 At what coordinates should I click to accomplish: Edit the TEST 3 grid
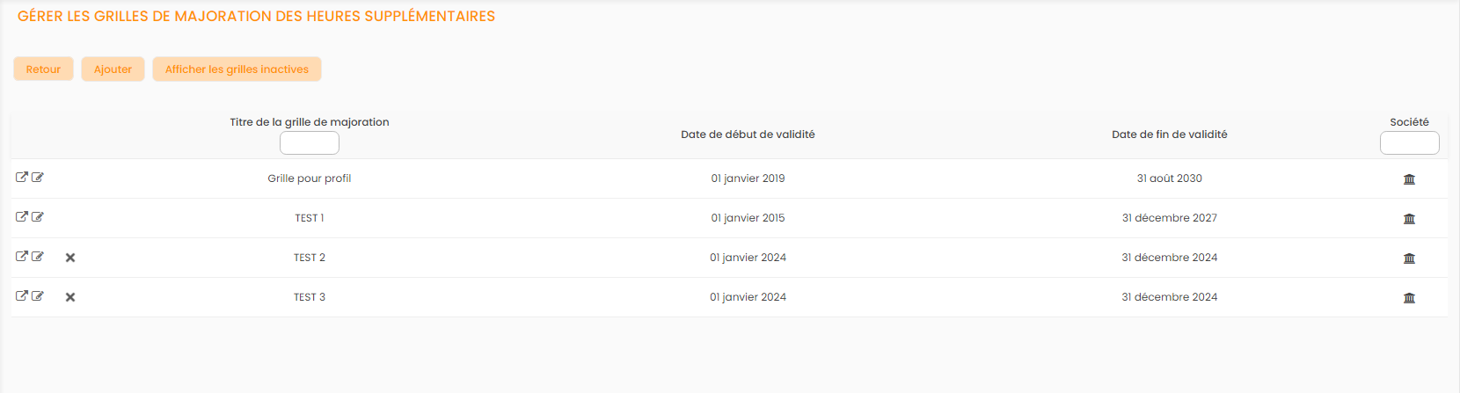coord(38,296)
